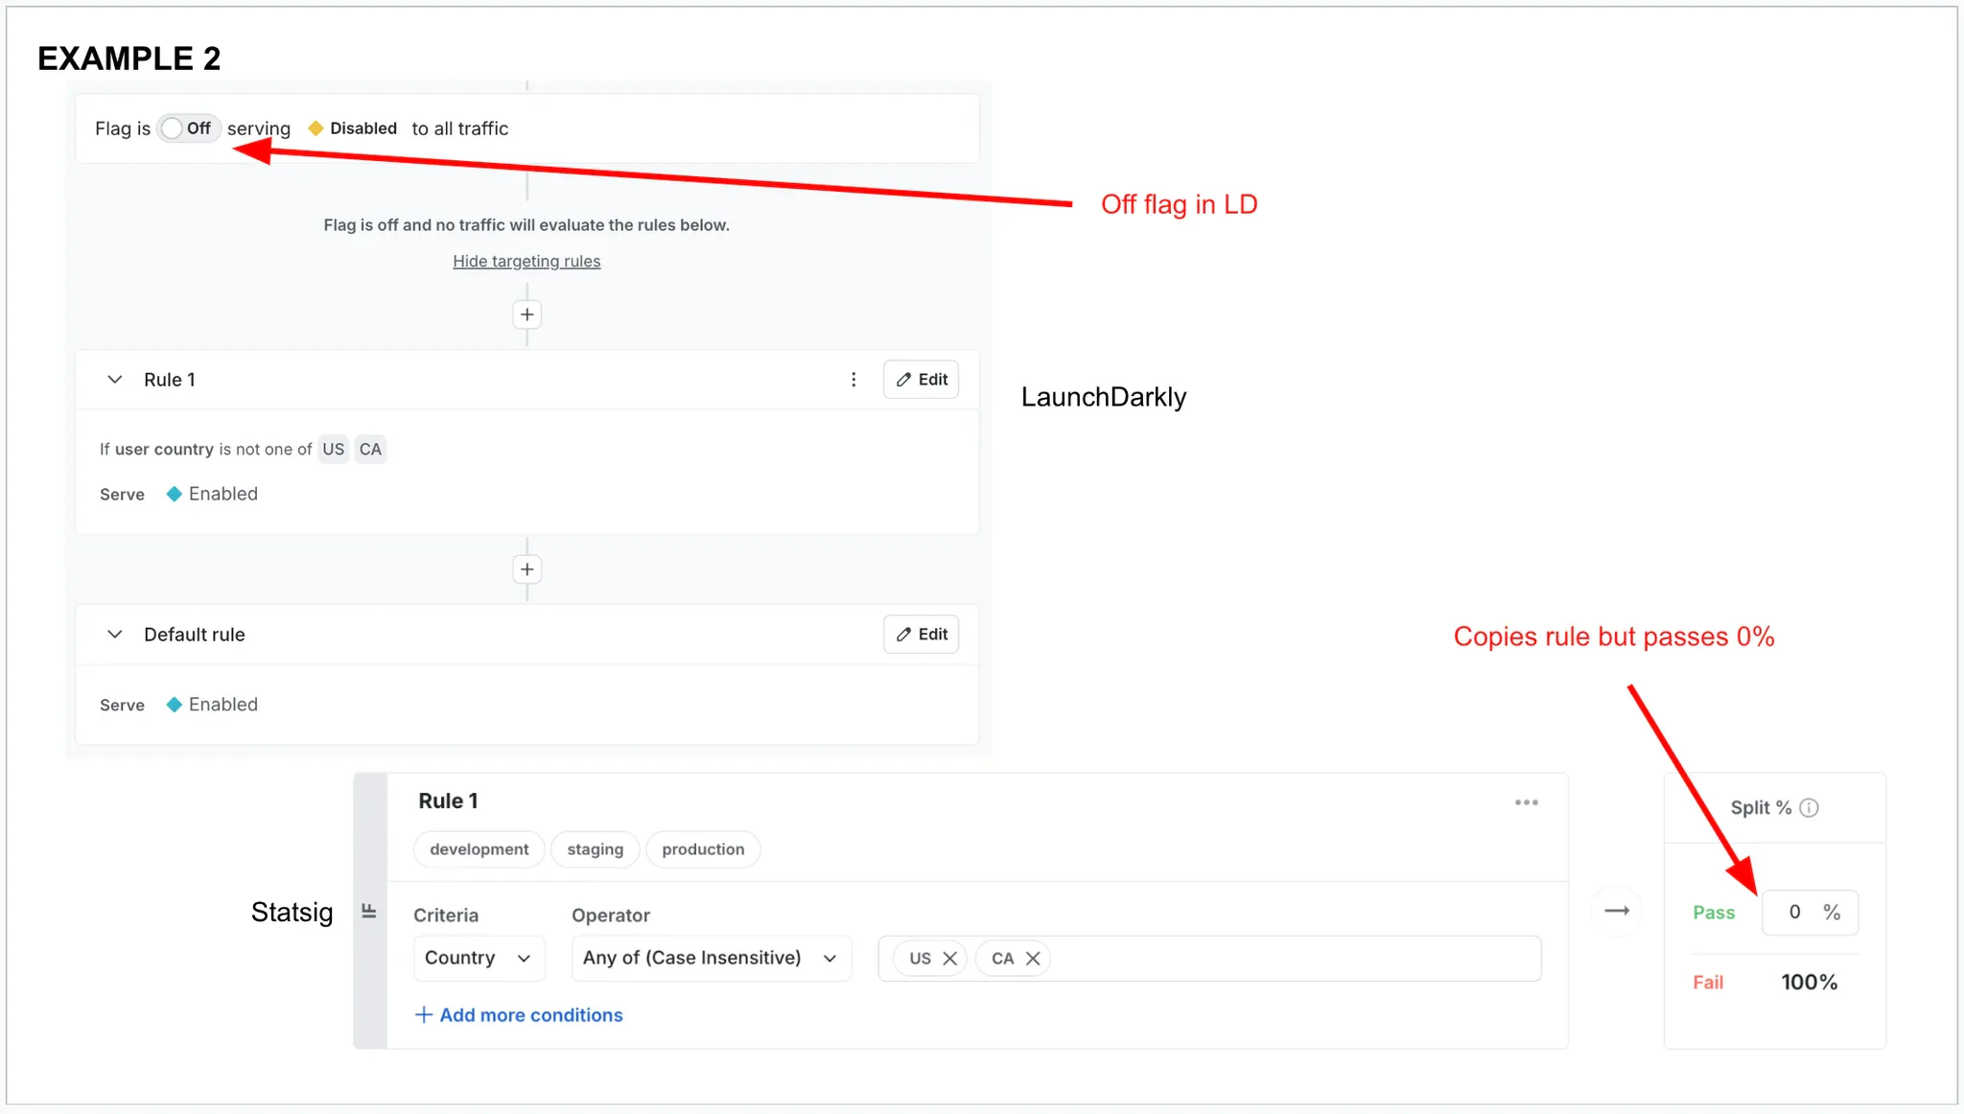Click the Split % info icon
Image resolution: width=1964 pixels, height=1114 pixels.
[1811, 807]
